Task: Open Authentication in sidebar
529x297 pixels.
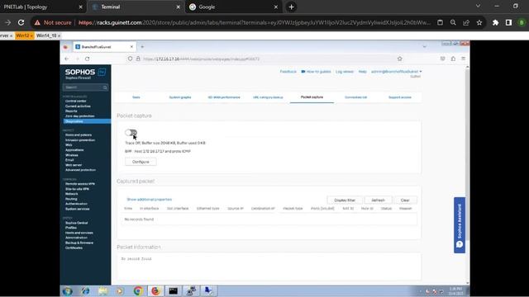Action: click(76, 204)
